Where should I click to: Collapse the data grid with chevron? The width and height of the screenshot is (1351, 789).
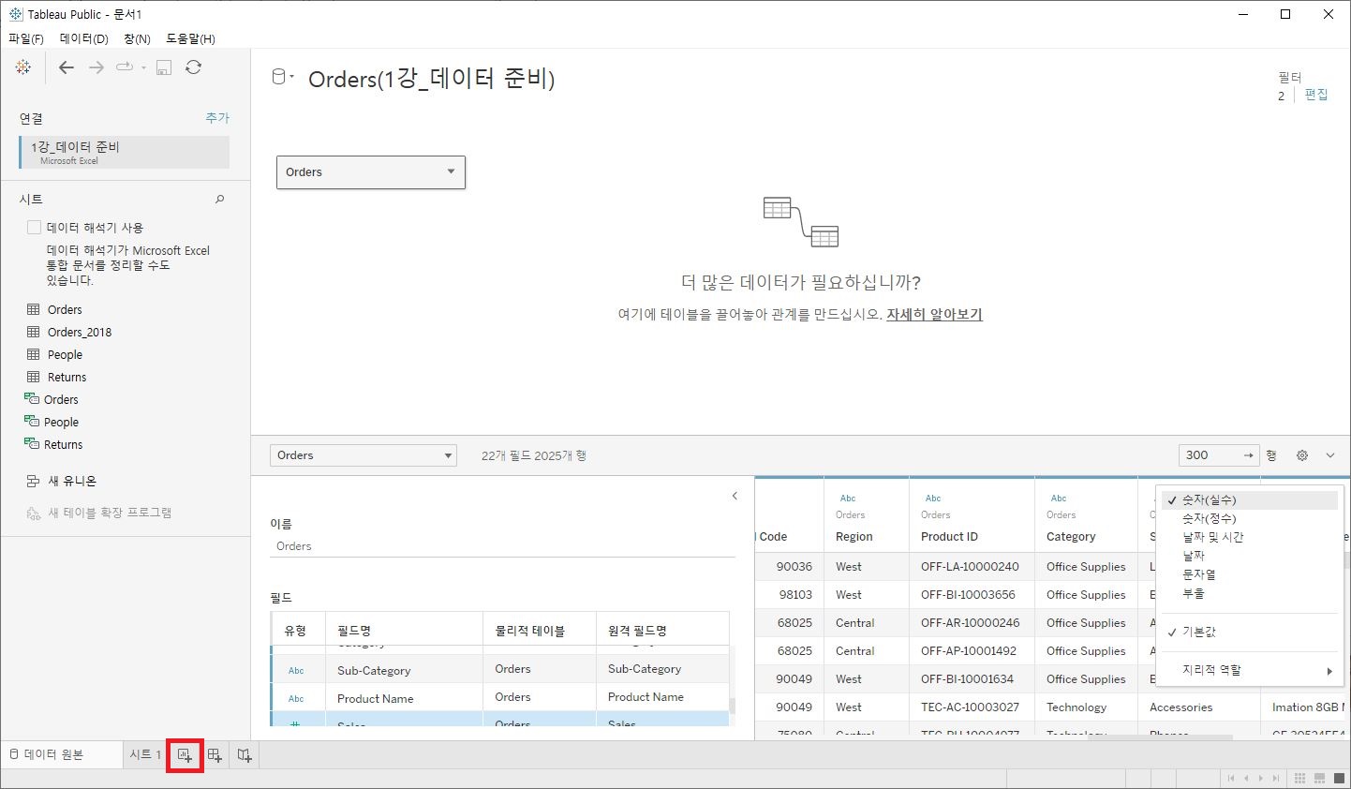click(1330, 455)
